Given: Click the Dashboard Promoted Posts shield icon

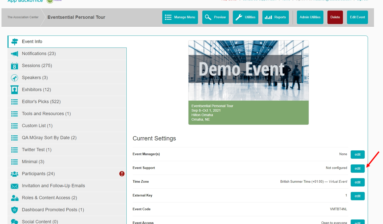Looking at the screenshot, I should pos(15,210).
